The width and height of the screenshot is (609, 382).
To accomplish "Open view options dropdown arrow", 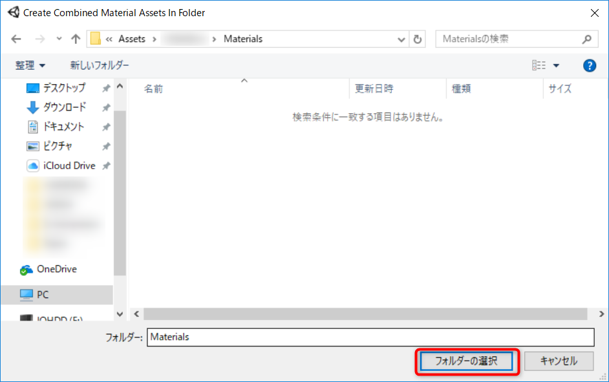I will tap(556, 66).
